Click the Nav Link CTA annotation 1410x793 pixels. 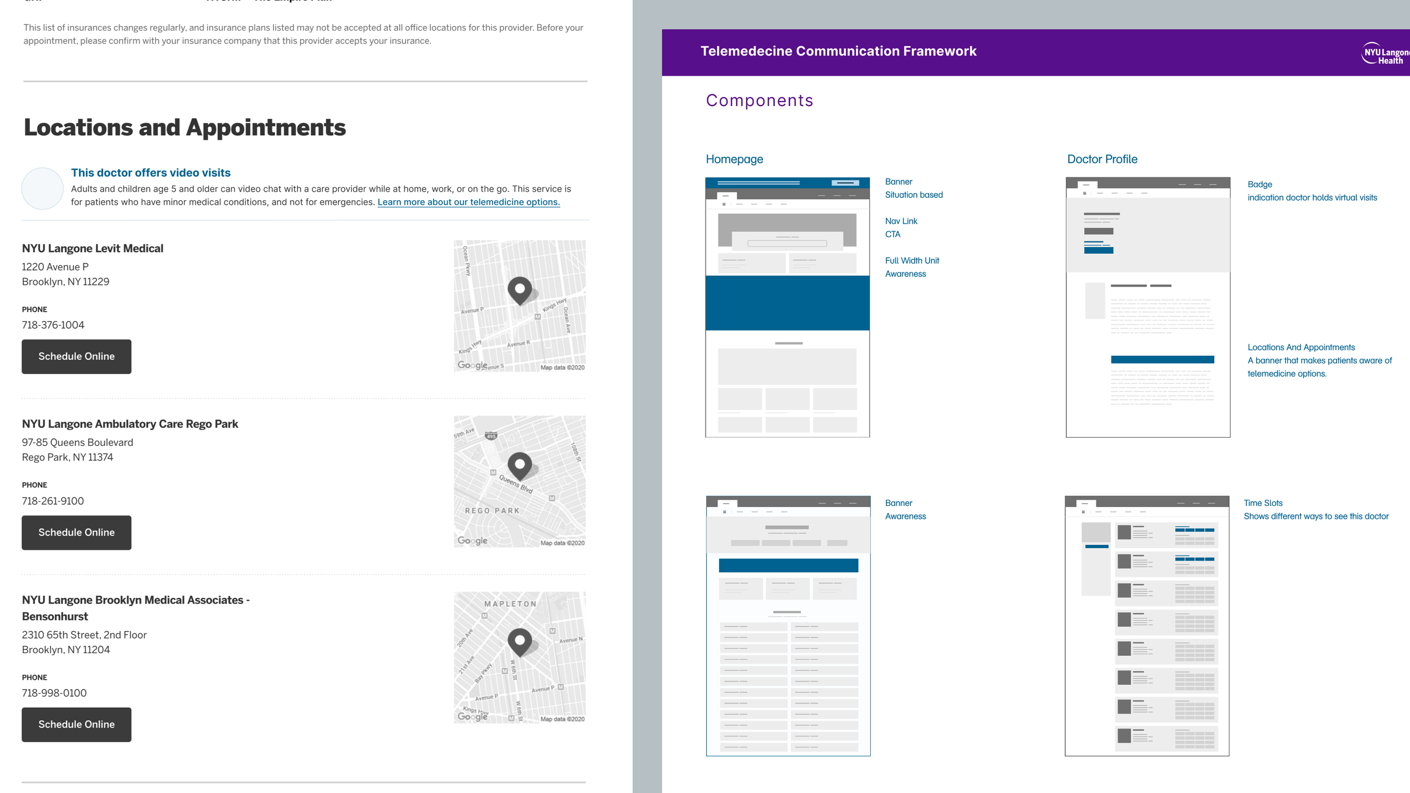(901, 228)
